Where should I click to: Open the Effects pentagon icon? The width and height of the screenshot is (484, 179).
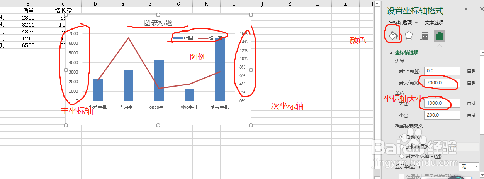409,36
